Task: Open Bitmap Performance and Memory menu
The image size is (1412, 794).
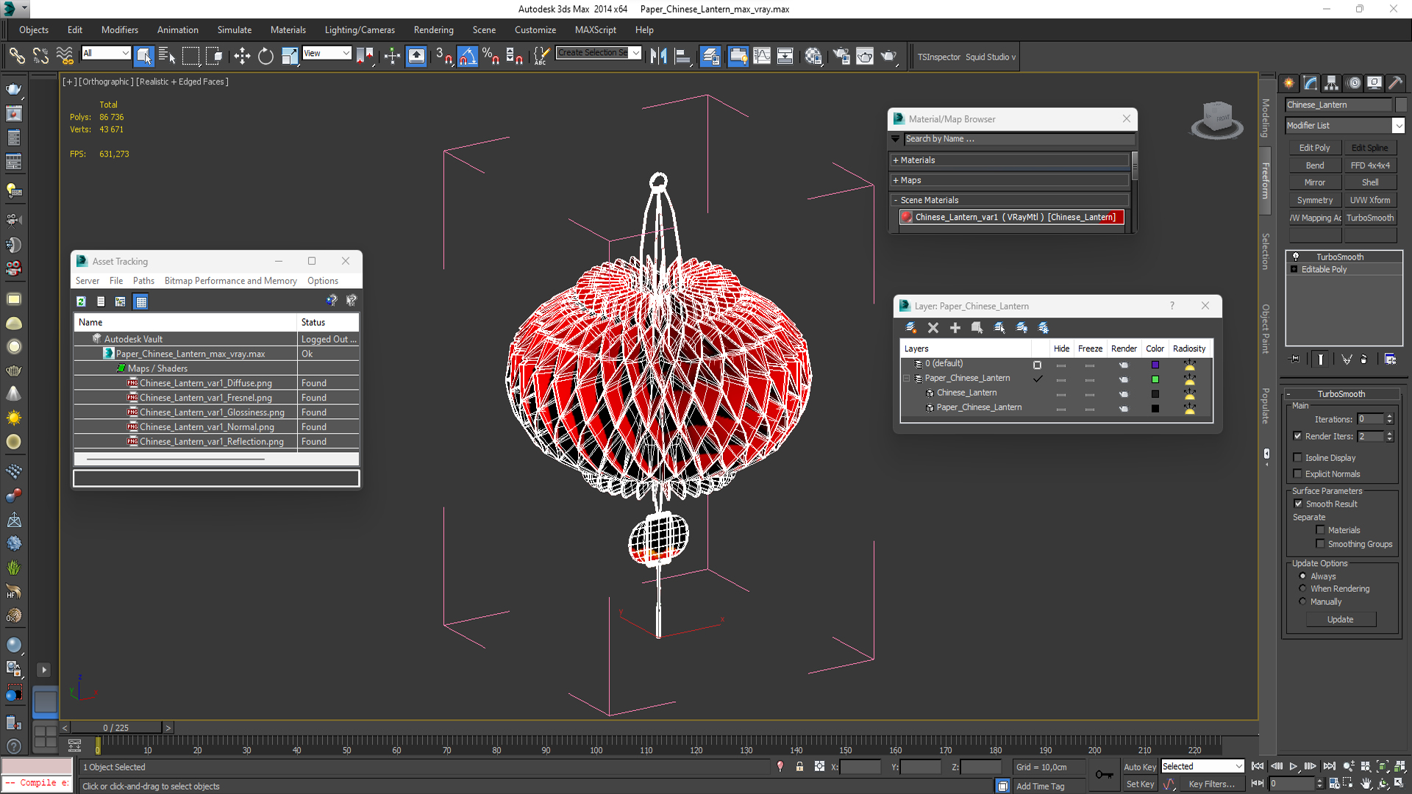Action: pyautogui.click(x=230, y=281)
